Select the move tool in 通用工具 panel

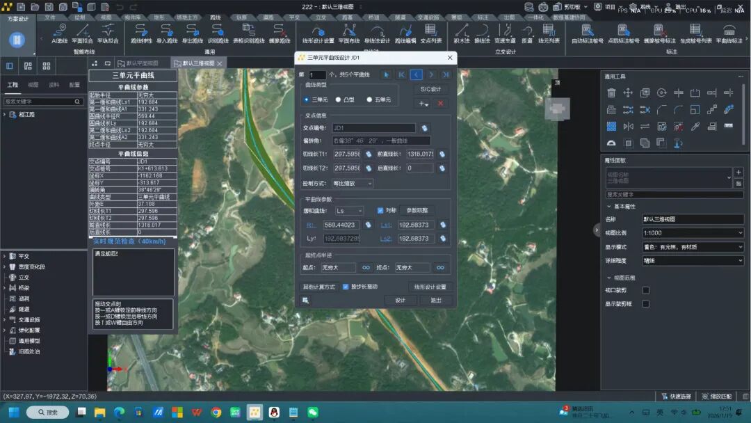click(628, 93)
